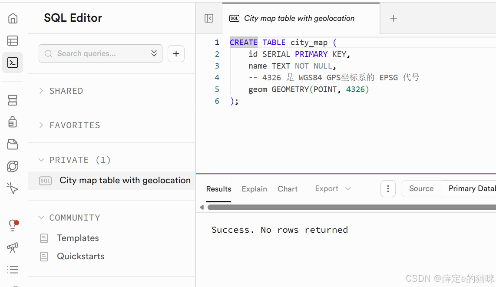
Task: Click the horizontal scrollbar left arrow
Action: tap(202, 208)
